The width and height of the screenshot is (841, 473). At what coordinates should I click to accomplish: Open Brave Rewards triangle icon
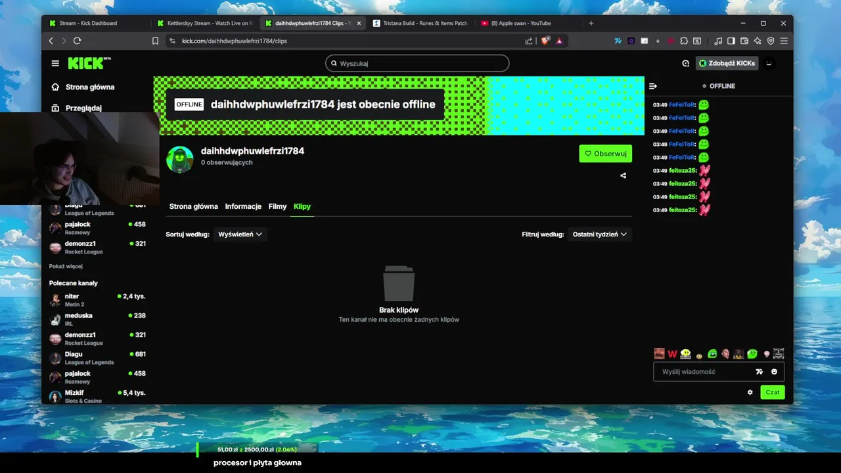(x=559, y=41)
